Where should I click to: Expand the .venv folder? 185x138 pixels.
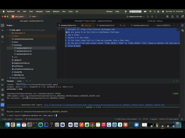pyautogui.click(x=10, y=36)
